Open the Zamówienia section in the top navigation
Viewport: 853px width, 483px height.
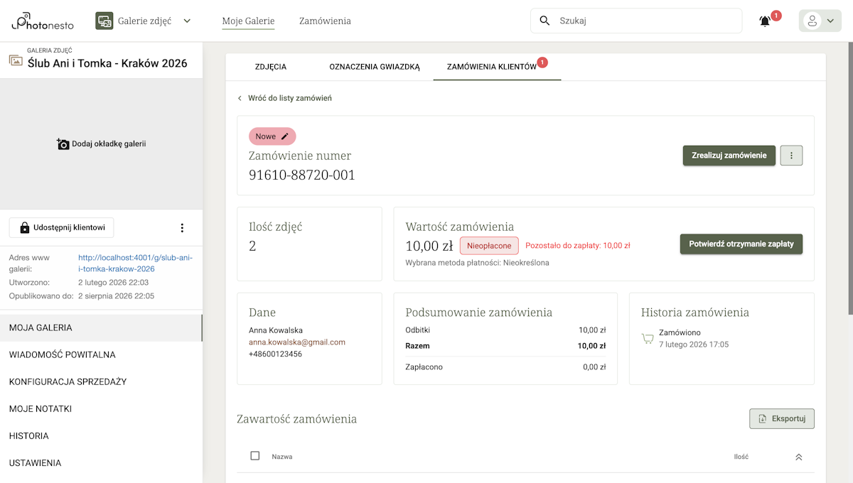pyautogui.click(x=325, y=21)
